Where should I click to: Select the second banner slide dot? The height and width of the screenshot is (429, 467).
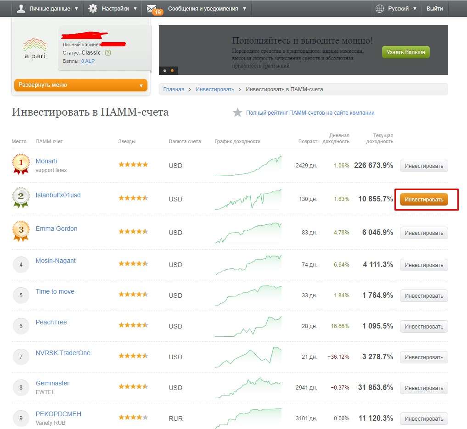172,71
